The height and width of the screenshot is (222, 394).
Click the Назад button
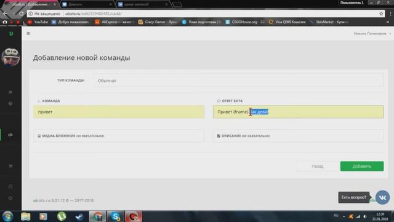point(318,166)
